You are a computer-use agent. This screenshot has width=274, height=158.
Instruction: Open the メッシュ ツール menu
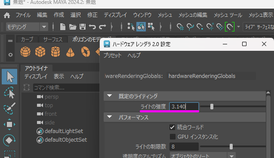click(x=228, y=15)
